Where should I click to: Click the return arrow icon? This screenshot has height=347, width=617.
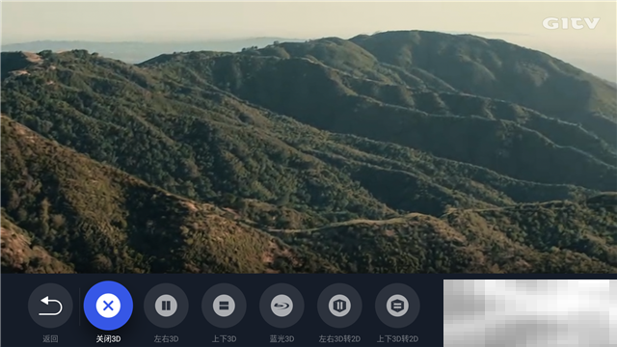point(50,306)
